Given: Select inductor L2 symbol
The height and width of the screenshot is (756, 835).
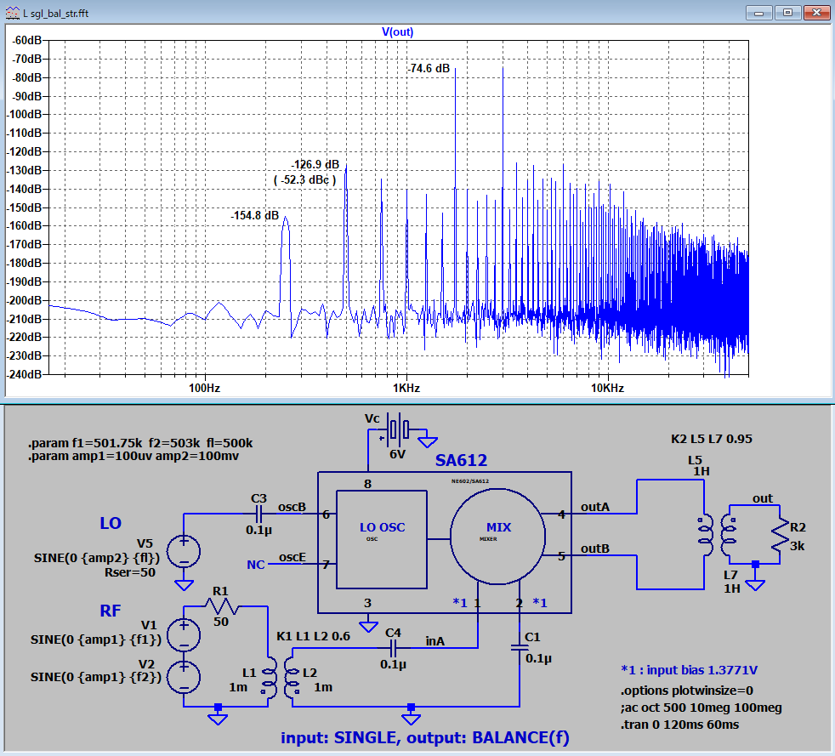Looking at the screenshot, I should pos(292,677).
